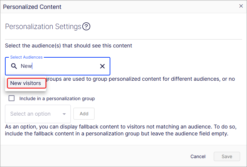Click the 'Include in a personalization group' label
Viewport: 247px width, 167px height.
57,98
